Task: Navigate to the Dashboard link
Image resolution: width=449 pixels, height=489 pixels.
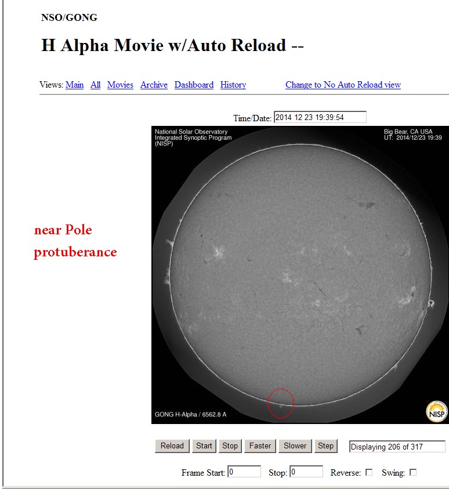Action: click(194, 85)
